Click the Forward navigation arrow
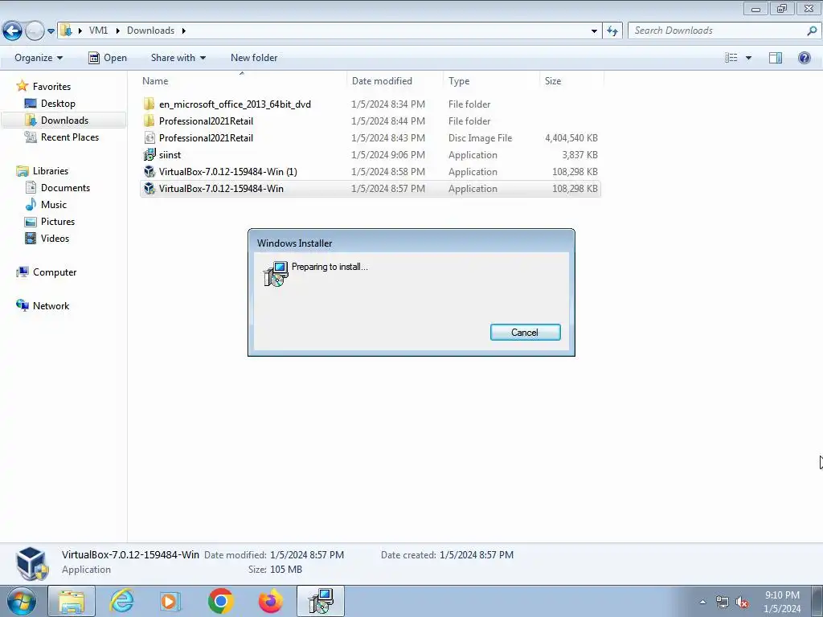Screen dimensions: 823x617 (x=35, y=31)
